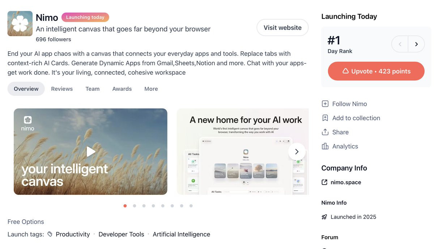Image resolution: width=434 pixels, height=249 pixels.
Task: Click the Visit website button
Action: point(282,28)
